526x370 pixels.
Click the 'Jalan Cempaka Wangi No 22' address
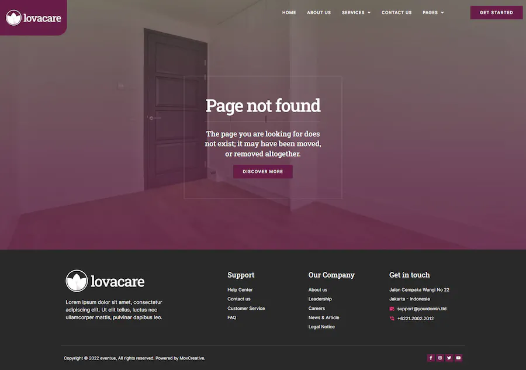[419, 289]
